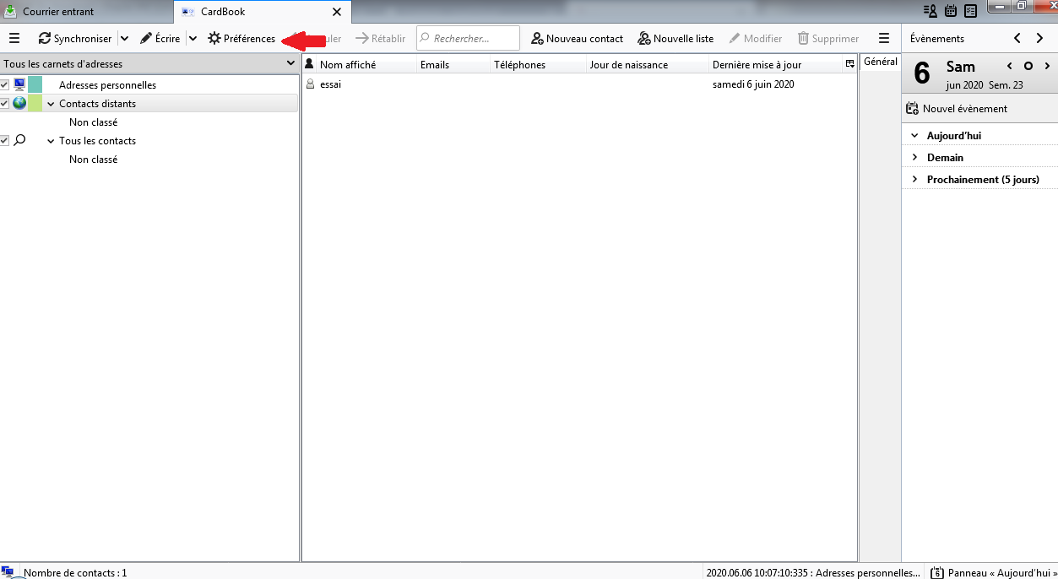Open Préférences with the gear icon

point(214,39)
